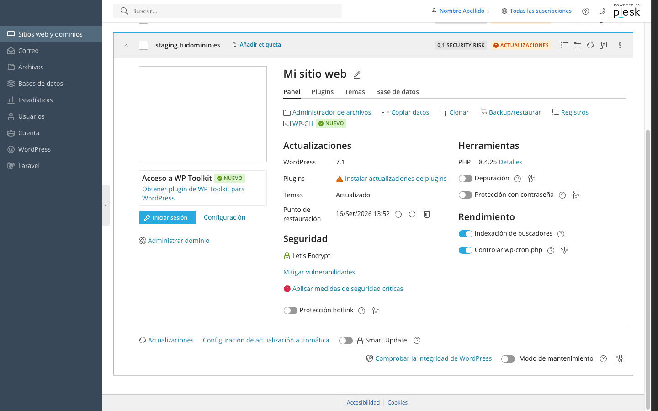Open settings icon for Protección con contraseña
This screenshot has width=658, height=411.
coord(576,195)
